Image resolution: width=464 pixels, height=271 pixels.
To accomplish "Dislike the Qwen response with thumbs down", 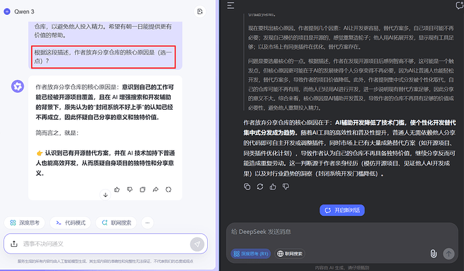I will point(130,190).
